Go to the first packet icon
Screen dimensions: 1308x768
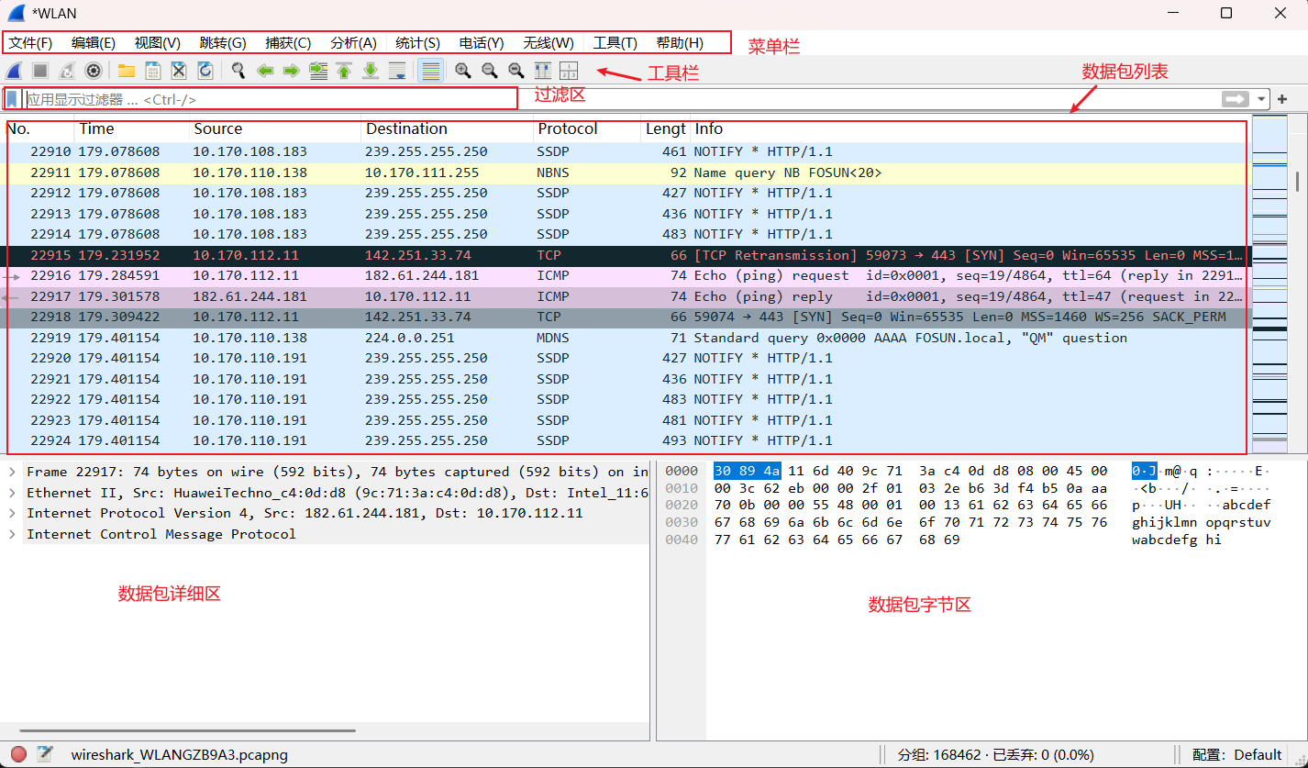[x=344, y=71]
